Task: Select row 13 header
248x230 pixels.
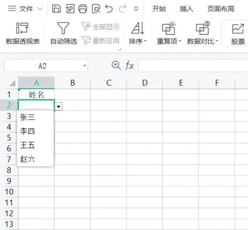Action: [x=9, y=224]
